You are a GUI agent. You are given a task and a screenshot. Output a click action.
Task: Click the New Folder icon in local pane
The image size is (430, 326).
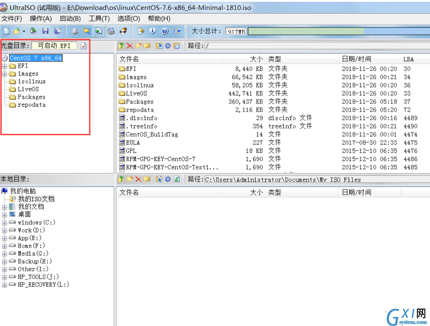(129, 179)
